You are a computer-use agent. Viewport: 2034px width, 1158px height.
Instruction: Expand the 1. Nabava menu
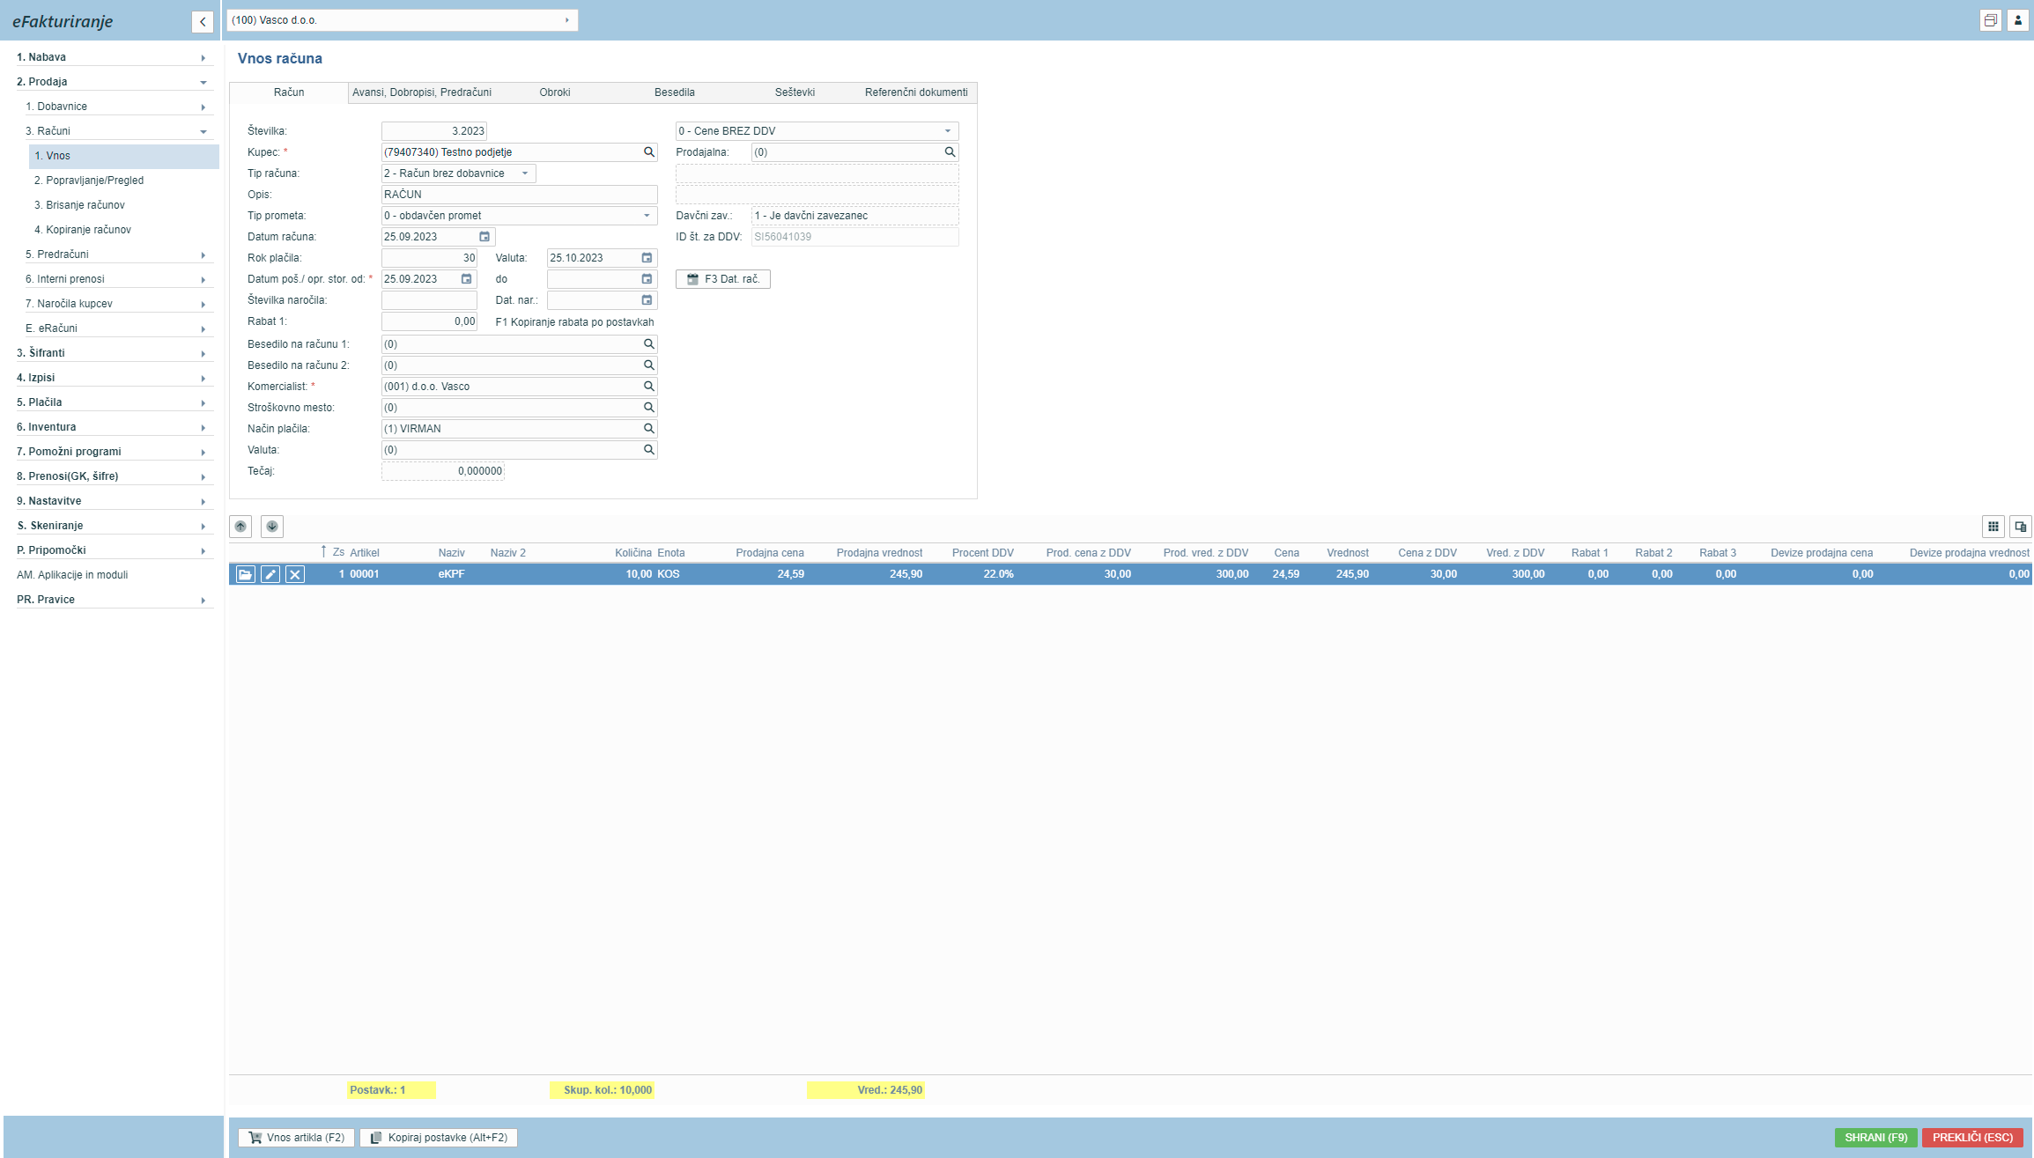[x=115, y=57]
